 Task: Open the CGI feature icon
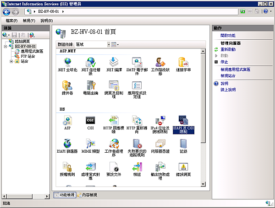[x=90, y=123]
